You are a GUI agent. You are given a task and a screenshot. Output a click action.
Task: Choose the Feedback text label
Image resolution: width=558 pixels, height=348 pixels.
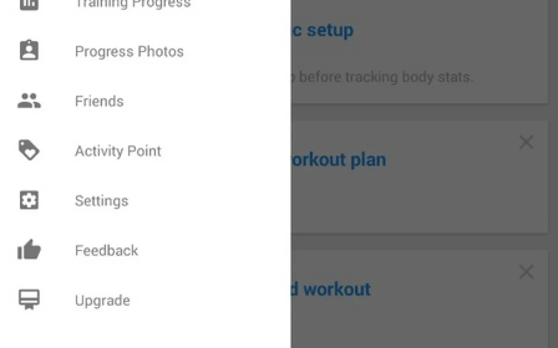pos(106,250)
